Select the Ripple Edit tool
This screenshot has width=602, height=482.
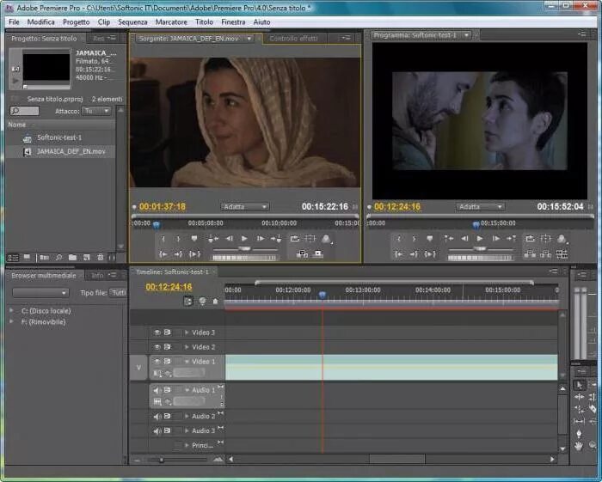coord(579,397)
